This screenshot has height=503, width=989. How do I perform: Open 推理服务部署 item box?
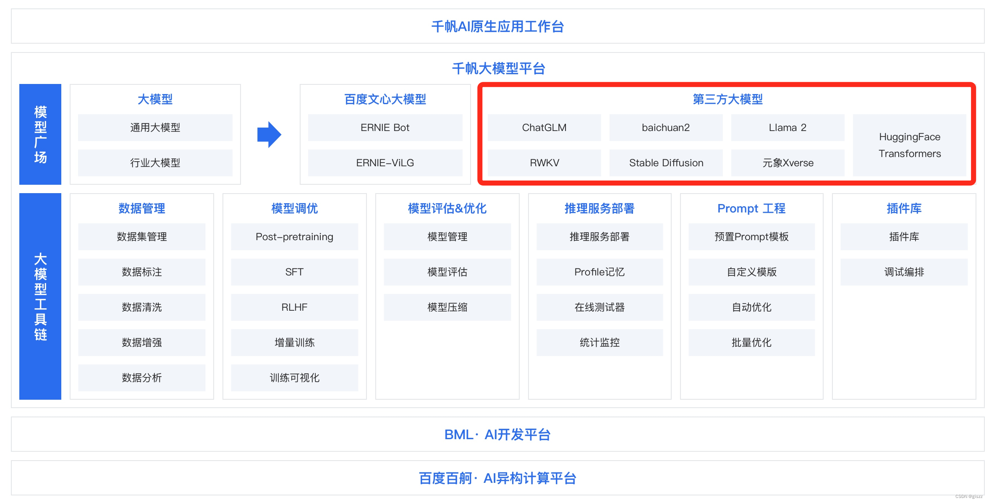click(x=599, y=237)
